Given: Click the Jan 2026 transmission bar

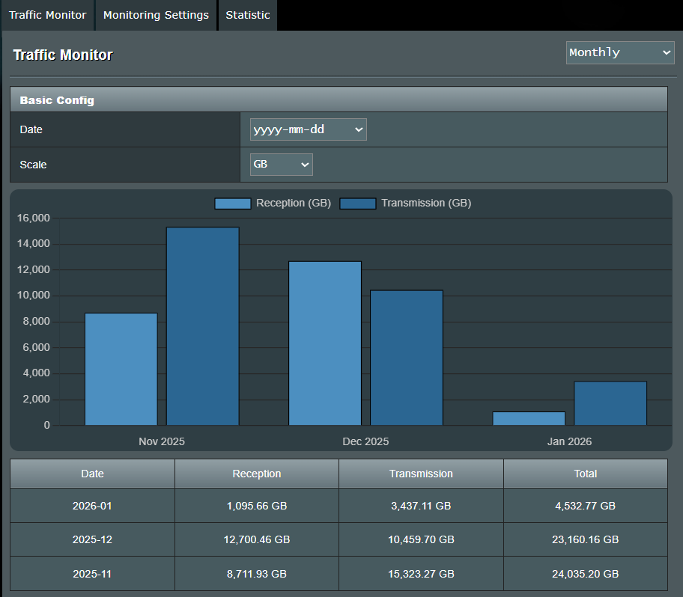Looking at the screenshot, I should pos(610,403).
